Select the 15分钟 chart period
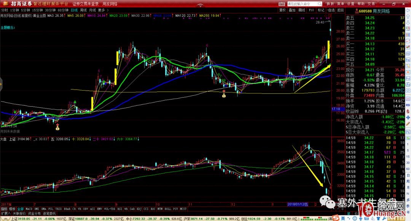 (37, 10)
